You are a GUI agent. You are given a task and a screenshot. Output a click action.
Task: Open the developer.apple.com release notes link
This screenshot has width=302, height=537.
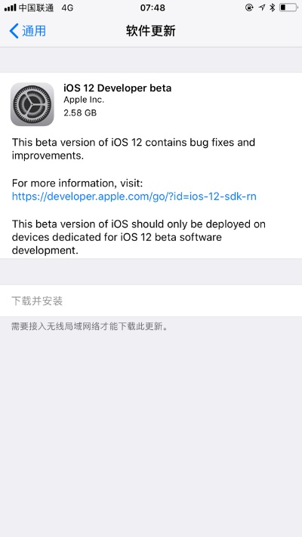tap(134, 196)
